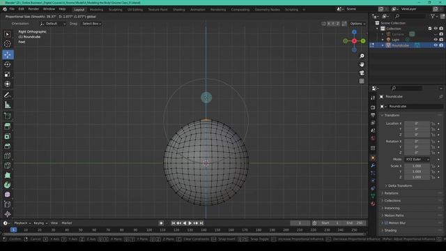Image resolution: width=446 pixels, height=251 pixels.
Task: Expand the Relations panel
Action: (391, 193)
